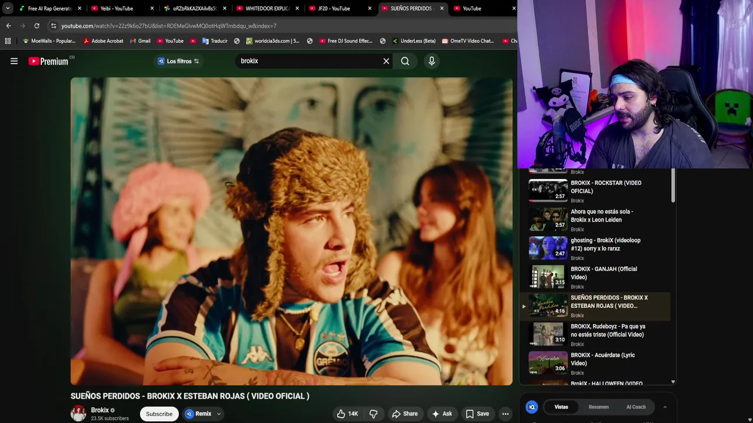The width and height of the screenshot is (753, 423).
Task: Play BROKIX - ROCKSTAR (VIDEO OFICIAL)
Action: coord(599,192)
